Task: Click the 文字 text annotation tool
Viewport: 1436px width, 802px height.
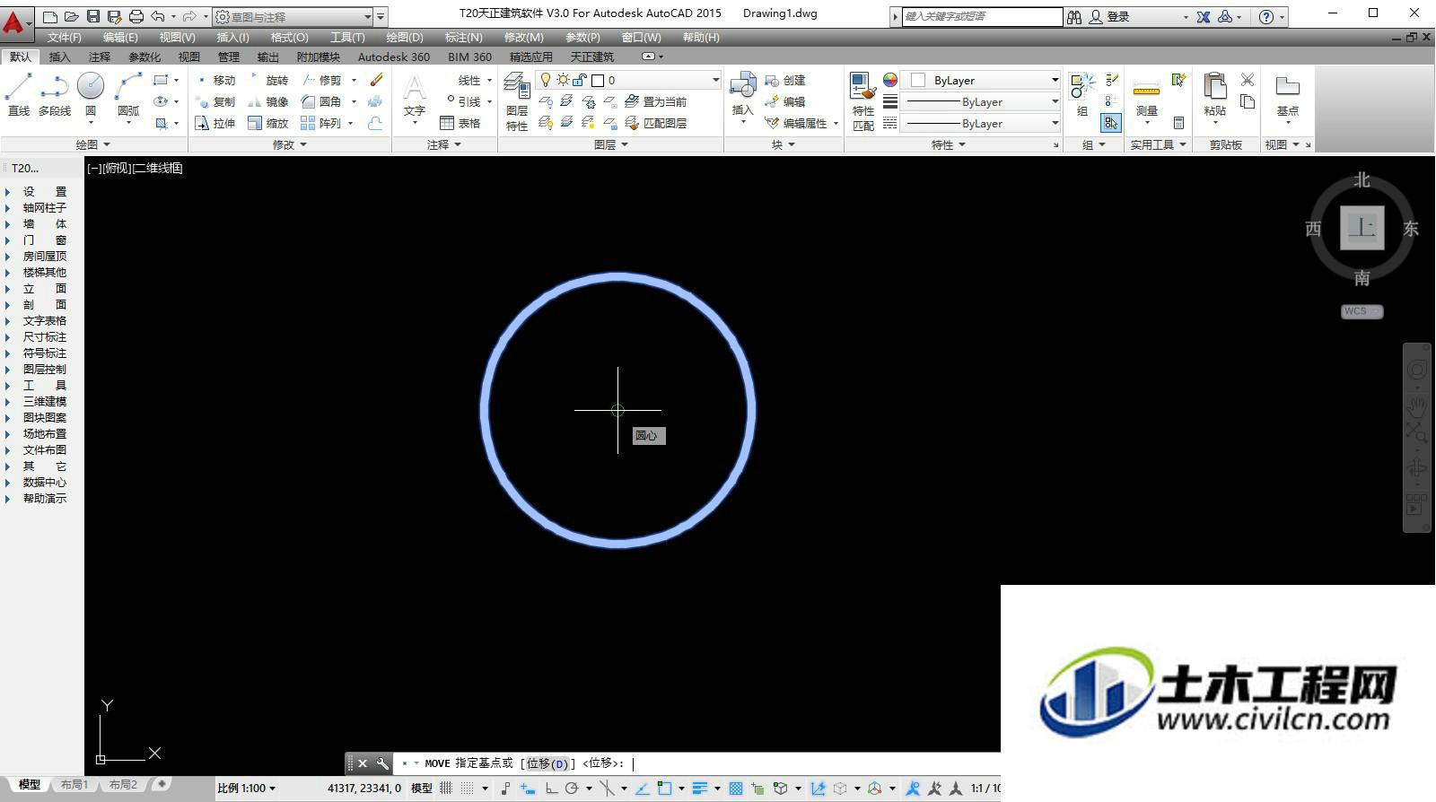Action: (414, 96)
